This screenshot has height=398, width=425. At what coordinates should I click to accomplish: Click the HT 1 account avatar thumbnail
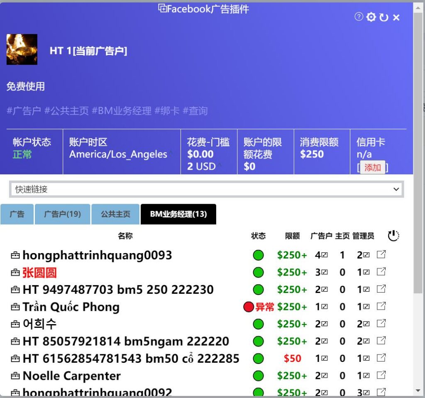point(22,49)
